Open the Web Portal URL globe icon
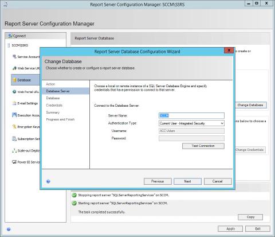275x237 pixels. 14,92
